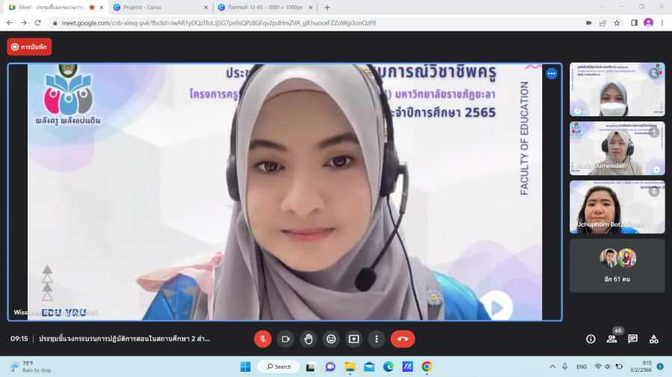Open the emoji reactions button

(332, 339)
